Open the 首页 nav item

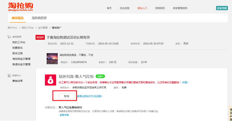[x=109, y=8]
